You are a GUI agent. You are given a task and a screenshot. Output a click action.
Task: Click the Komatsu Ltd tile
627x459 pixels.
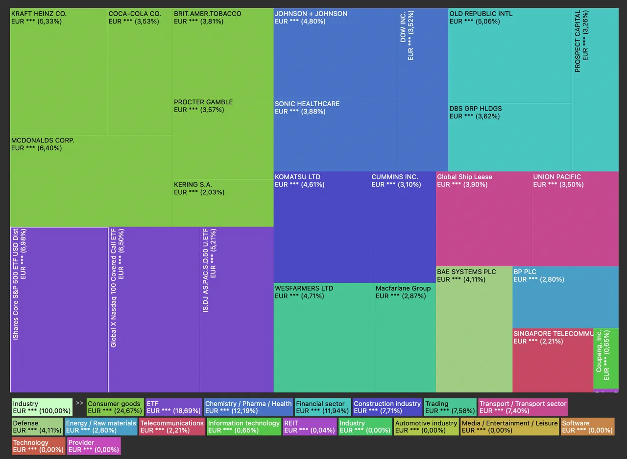pyautogui.click(x=322, y=227)
